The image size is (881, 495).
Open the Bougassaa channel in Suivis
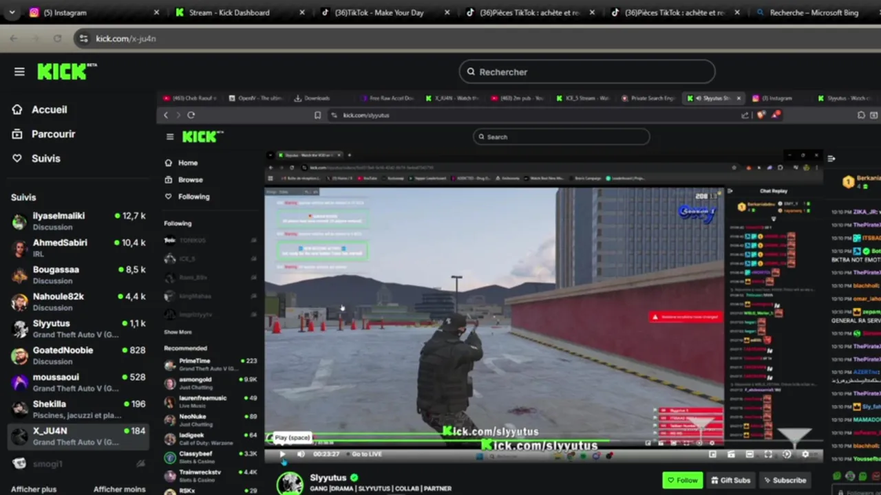[79, 275]
